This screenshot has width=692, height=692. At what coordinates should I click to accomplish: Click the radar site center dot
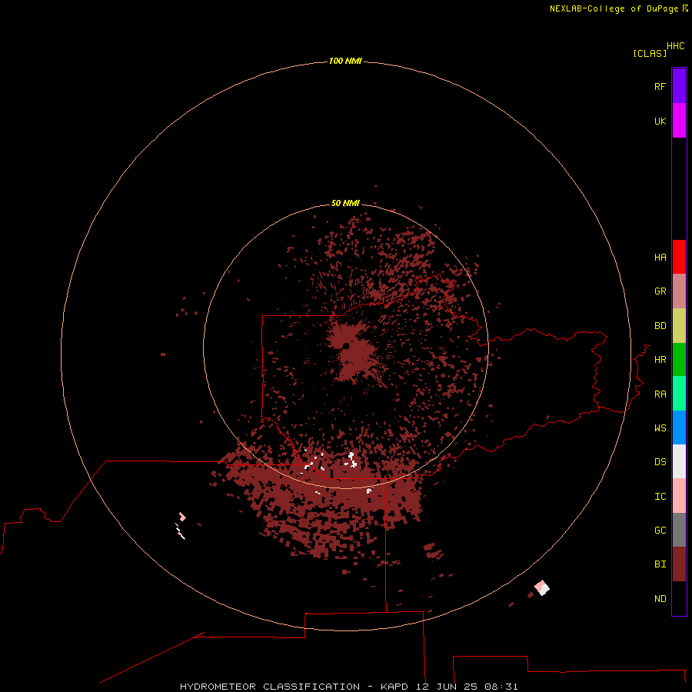346,345
